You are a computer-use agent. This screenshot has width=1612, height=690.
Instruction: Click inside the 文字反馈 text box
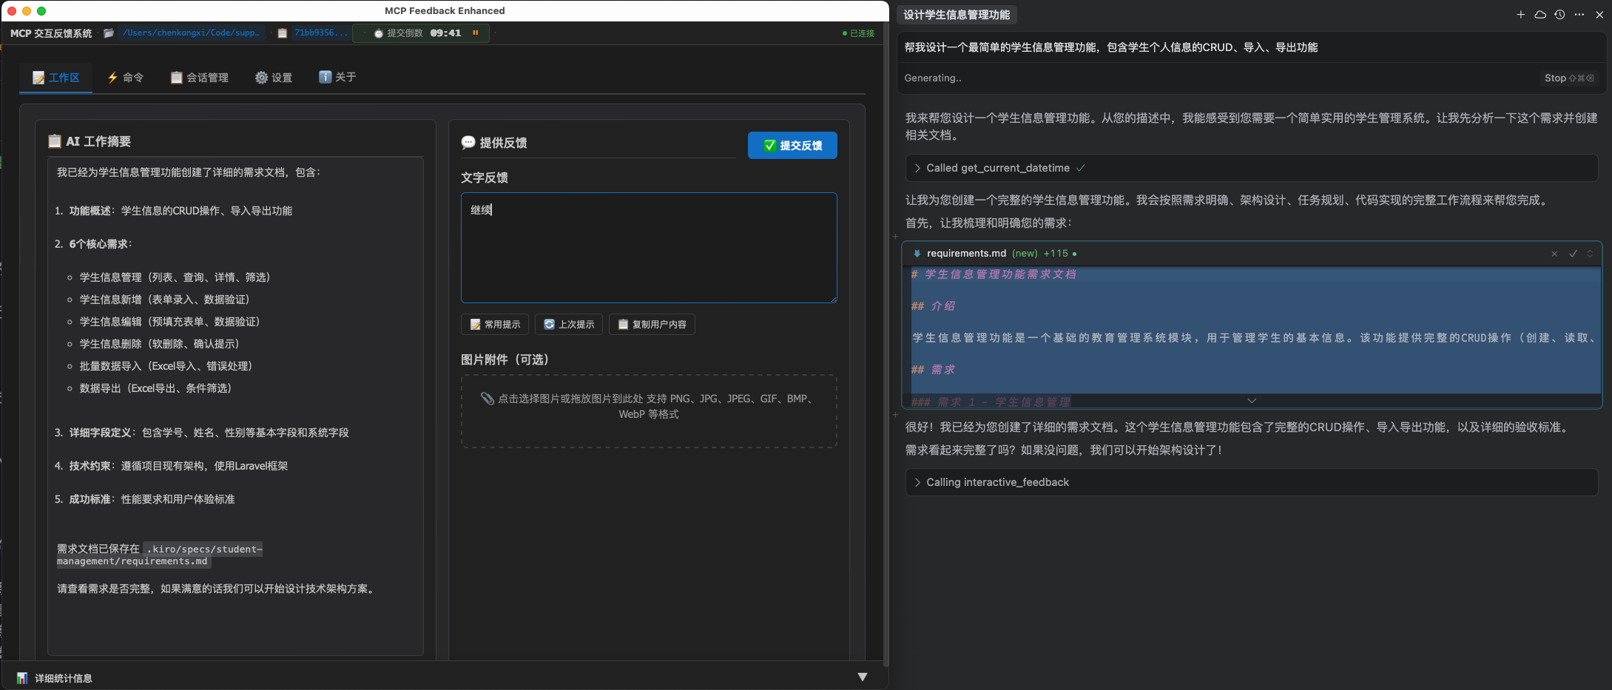click(648, 248)
